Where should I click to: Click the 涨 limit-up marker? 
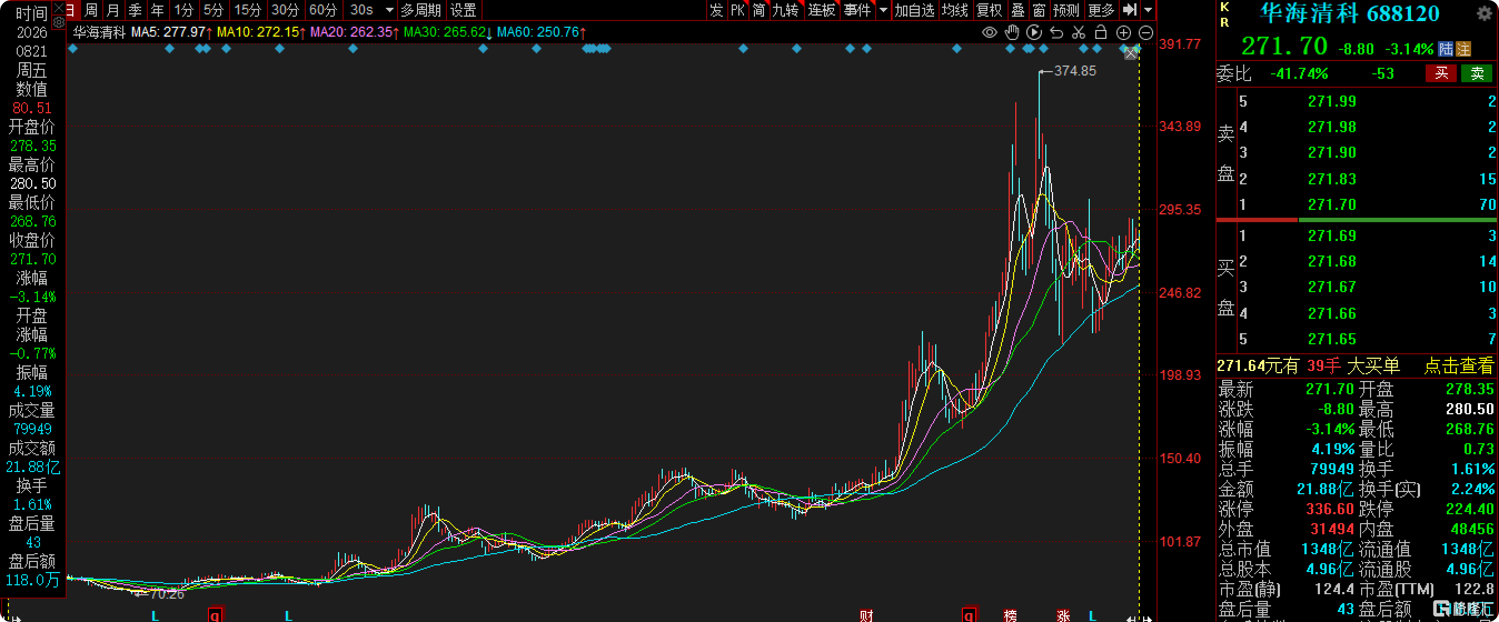[1063, 615]
